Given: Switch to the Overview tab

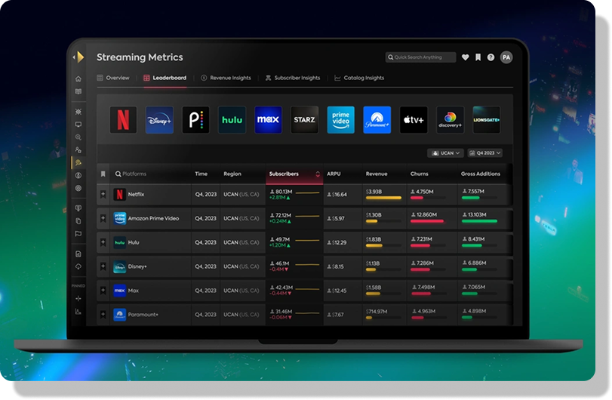Looking at the screenshot, I should [113, 78].
